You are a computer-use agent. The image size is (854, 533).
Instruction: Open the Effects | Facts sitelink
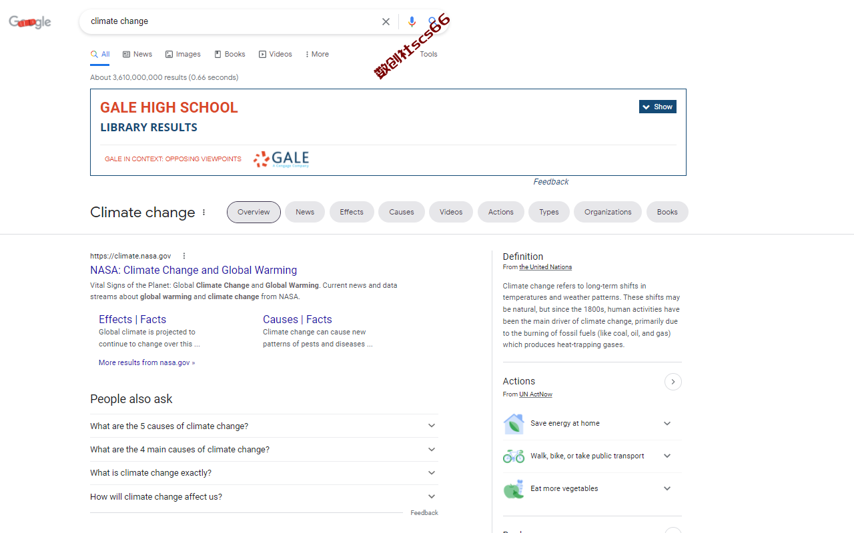click(x=132, y=320)
